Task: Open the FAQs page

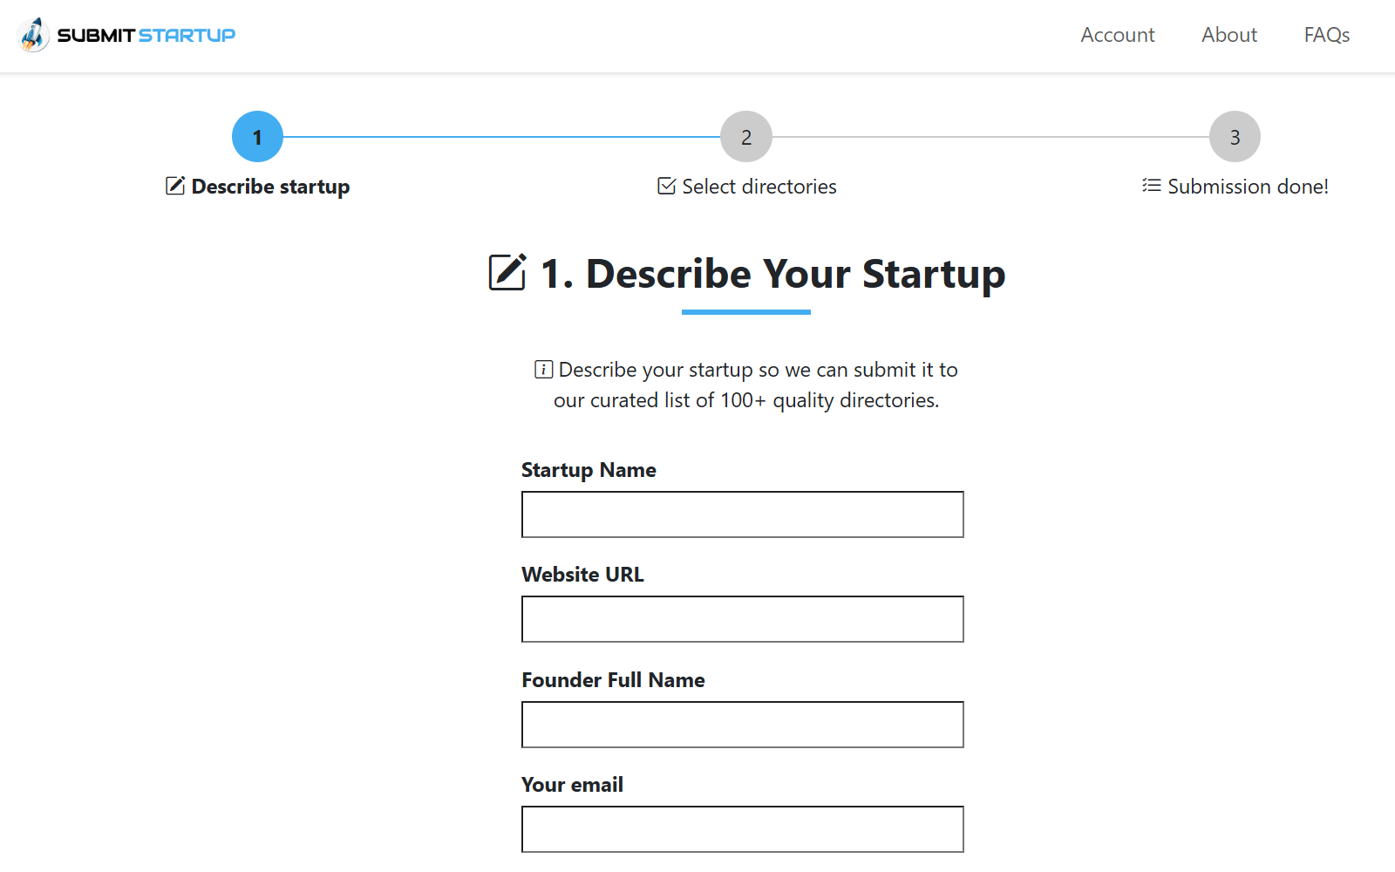Action: point(1327,35)
